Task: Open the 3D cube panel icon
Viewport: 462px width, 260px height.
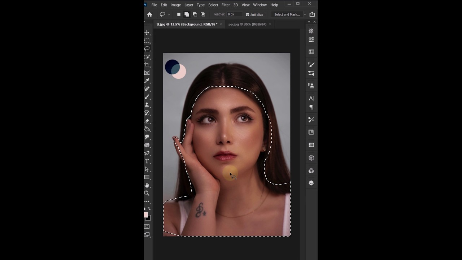Action: tap(311, 158)
